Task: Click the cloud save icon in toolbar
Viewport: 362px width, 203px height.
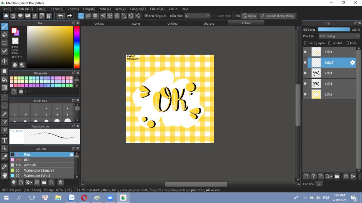Action: click(x=6, y=16)
